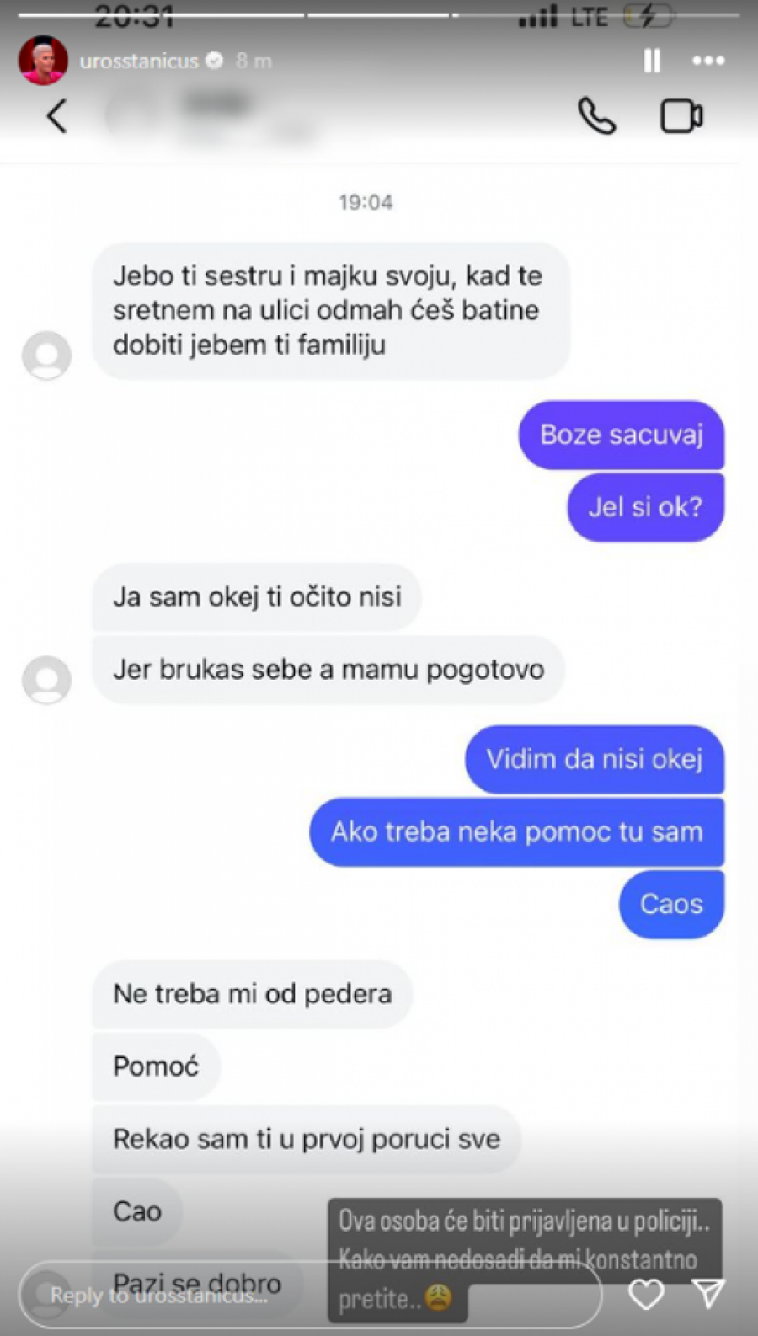
Task: Open the urosstanicus username link
Action: (139, 61)
